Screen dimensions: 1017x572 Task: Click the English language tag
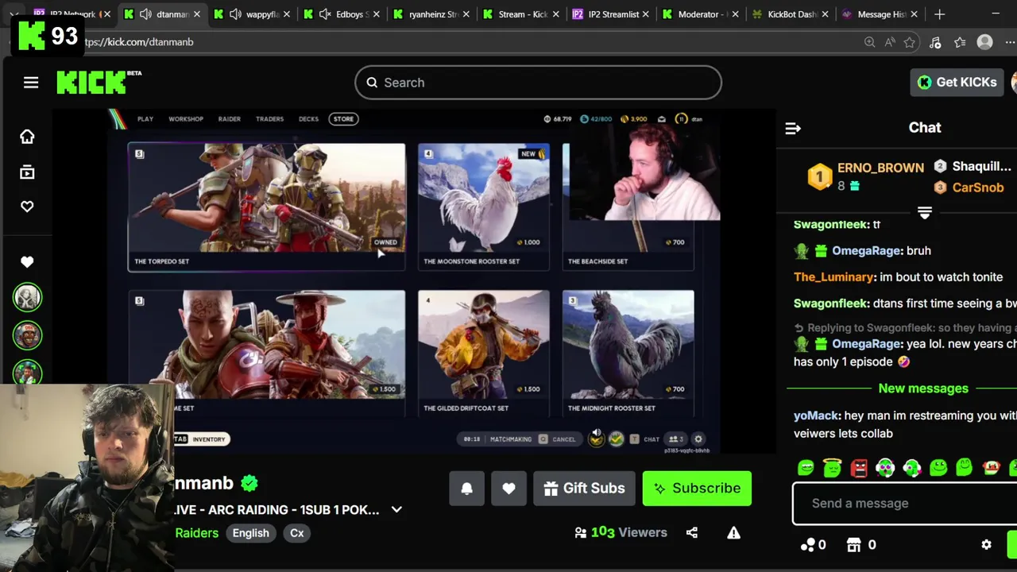point(250,533)
